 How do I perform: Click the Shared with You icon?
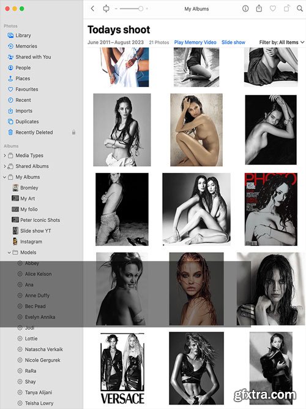pyautogui.click(x=10, y=57)
